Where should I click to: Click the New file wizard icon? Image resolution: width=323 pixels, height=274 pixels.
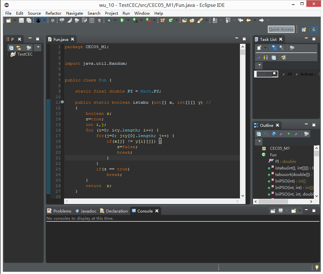click(x=8, y=20)
